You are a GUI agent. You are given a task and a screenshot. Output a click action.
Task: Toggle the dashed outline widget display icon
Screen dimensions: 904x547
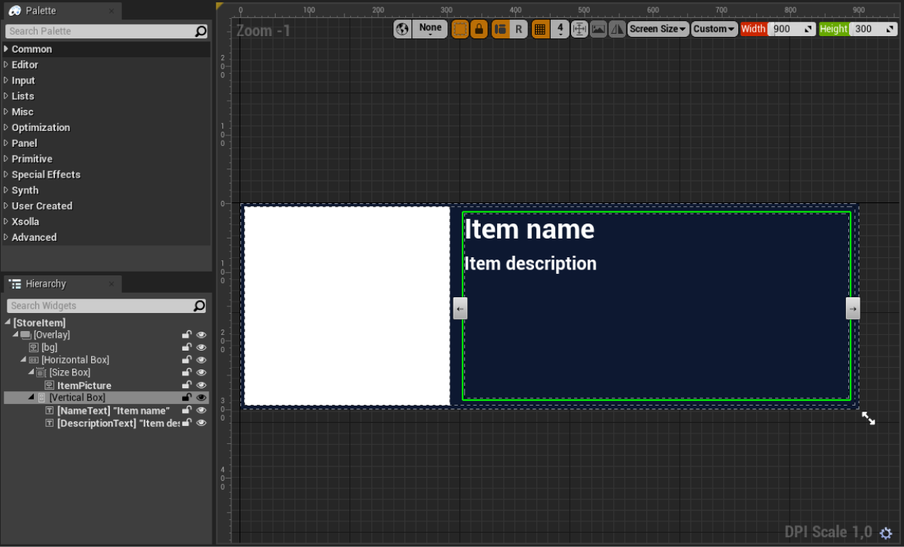(x=460, y=29)
